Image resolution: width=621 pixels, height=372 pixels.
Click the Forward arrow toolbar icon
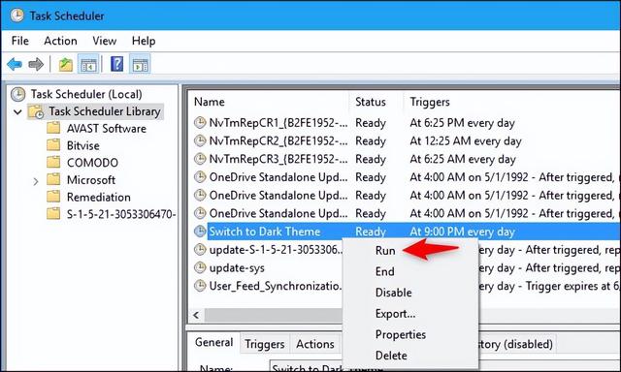tap(36, 64)
